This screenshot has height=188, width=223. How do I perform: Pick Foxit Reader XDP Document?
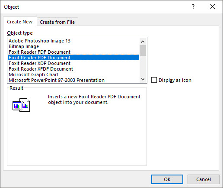73,63
